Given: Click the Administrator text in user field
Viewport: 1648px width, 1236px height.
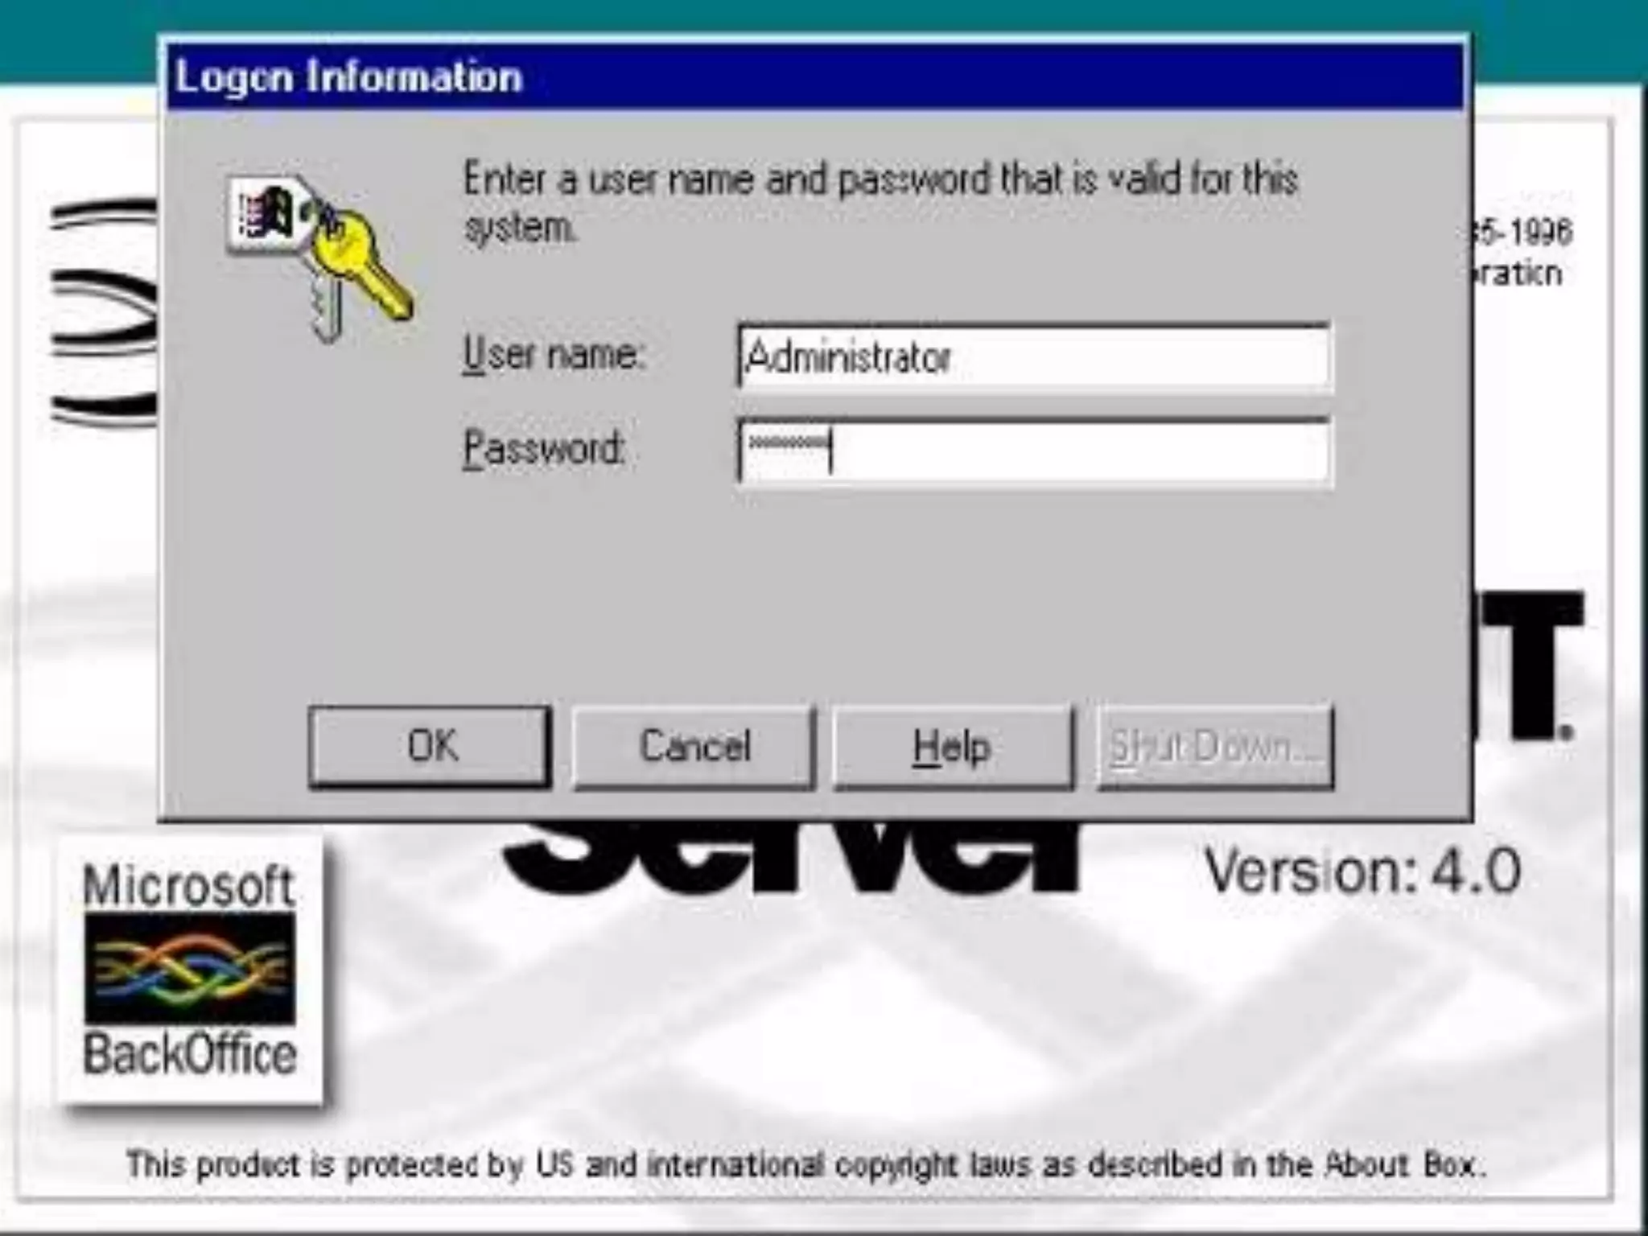Looking at the screenshot, I should pos(848,357).
